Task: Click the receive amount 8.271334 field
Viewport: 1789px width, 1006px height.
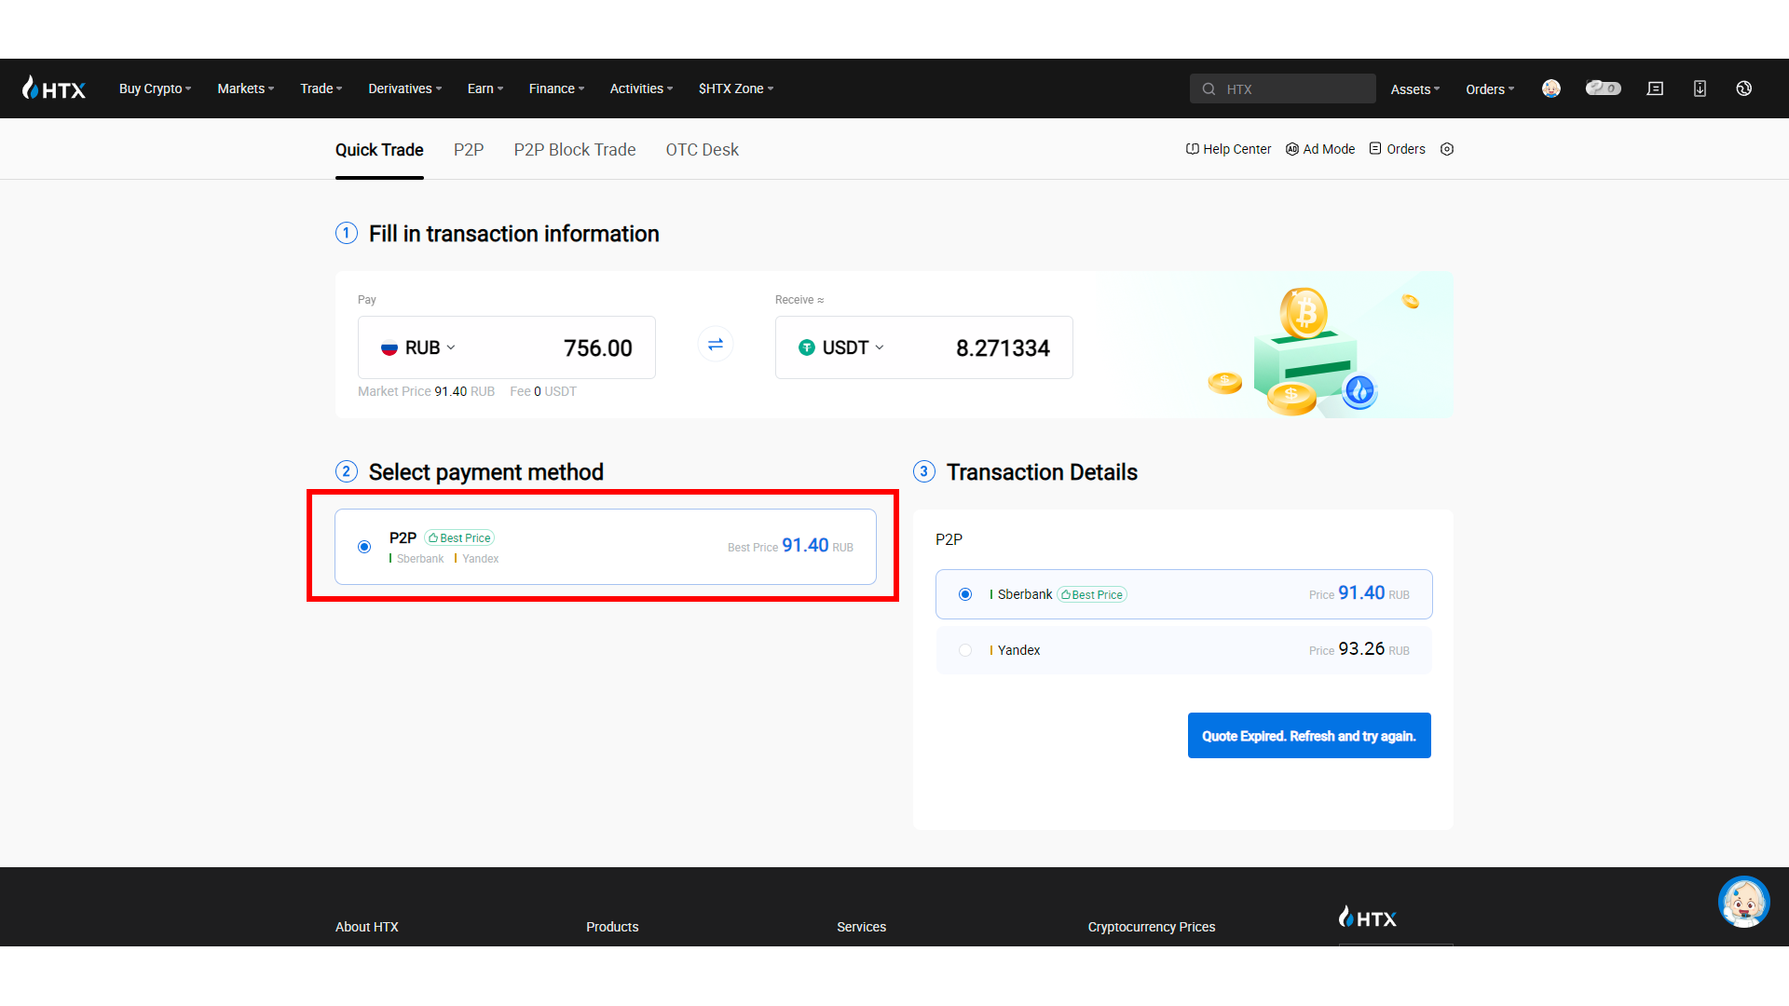Action: point(1003,348)
